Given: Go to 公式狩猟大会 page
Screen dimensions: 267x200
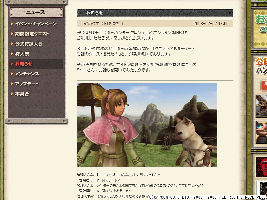Looking at the screenshot, I should tap(36, 44).
